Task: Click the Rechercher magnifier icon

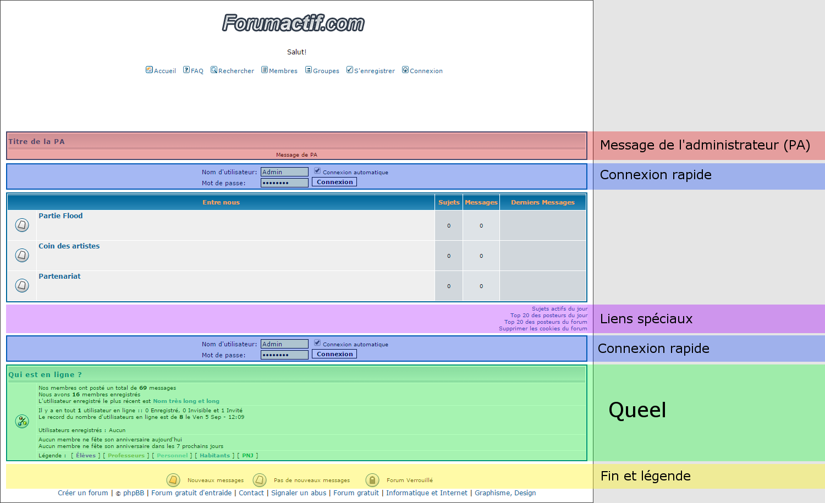Action: [x=214, y=70]
